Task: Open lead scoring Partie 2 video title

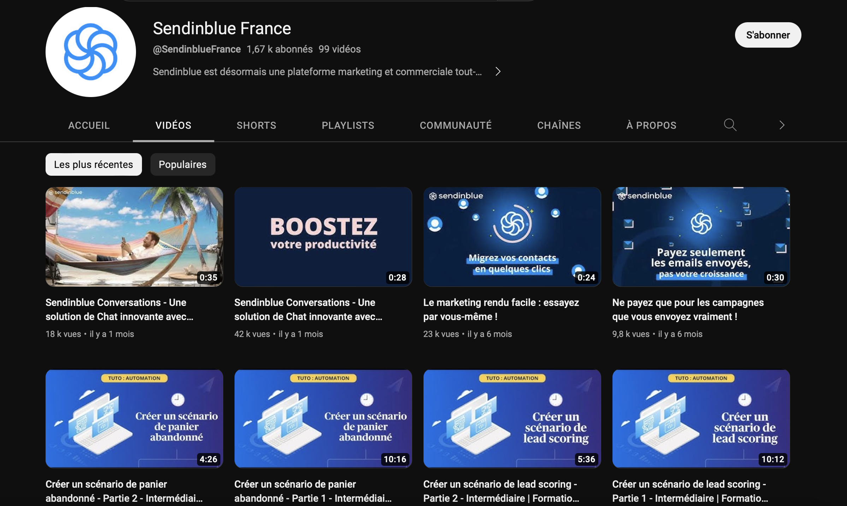Action: click(x=501, y=491)
